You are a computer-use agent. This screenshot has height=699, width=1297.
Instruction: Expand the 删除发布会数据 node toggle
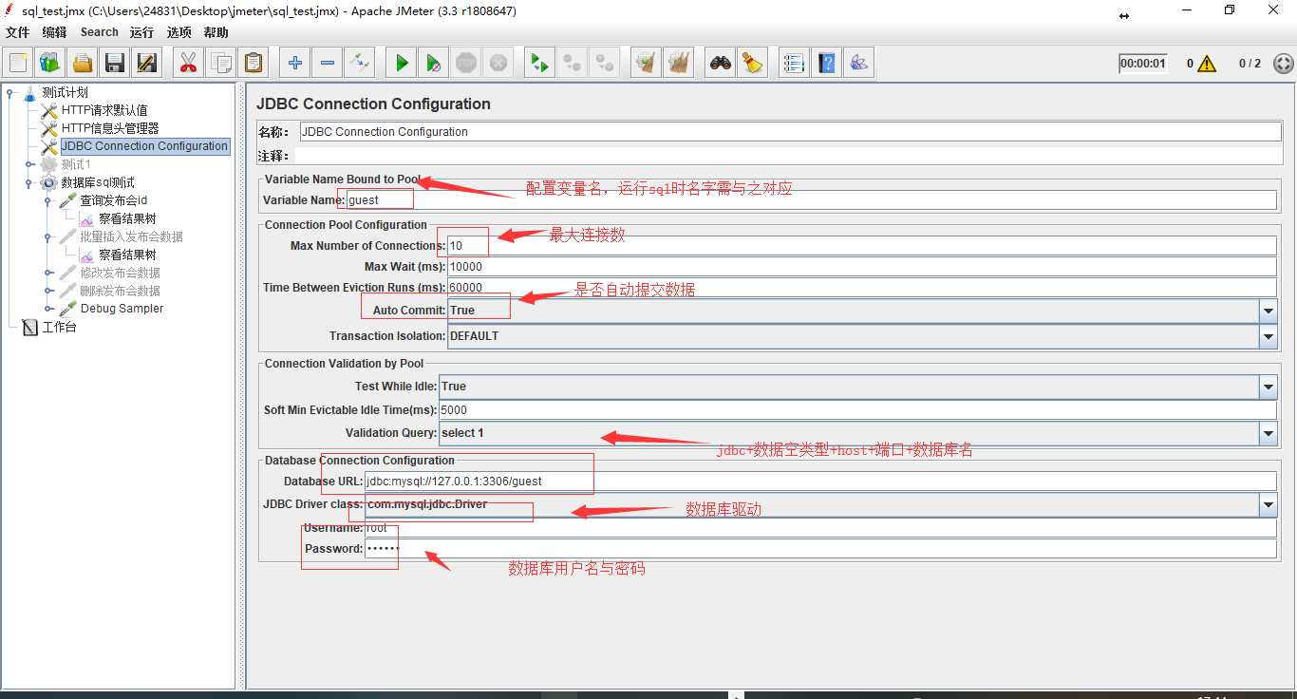[48, 291]
